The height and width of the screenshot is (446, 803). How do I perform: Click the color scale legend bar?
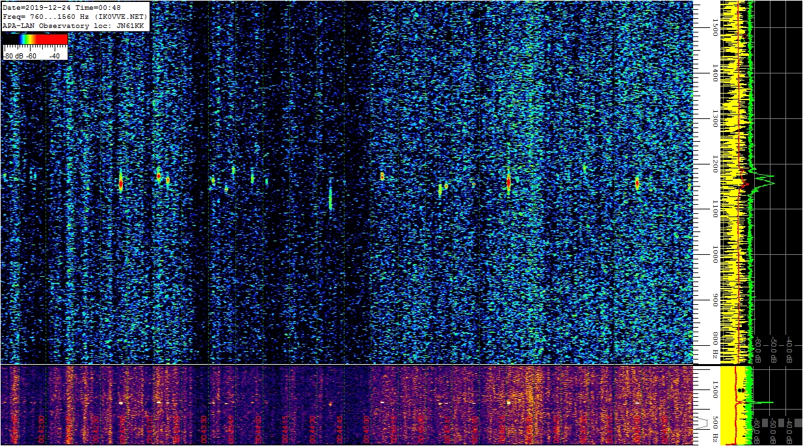point(35,40)
